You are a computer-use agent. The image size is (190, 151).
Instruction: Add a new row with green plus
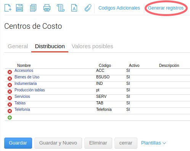pos(10,117)
